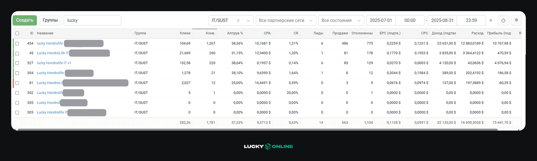This screenshot has height=161, width=537.
Task: Click the 'Группы' button
Action: 50,20
